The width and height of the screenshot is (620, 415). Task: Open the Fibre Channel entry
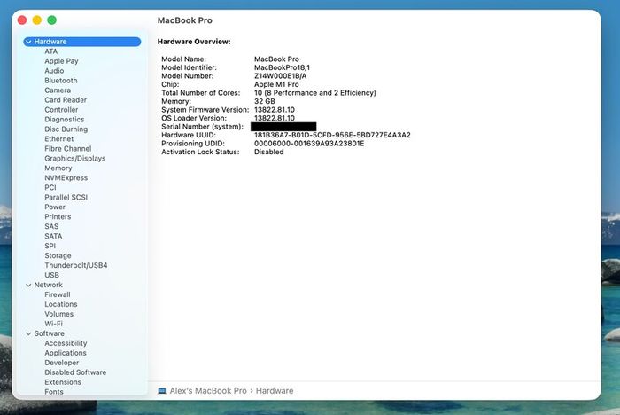click(68, 148)
